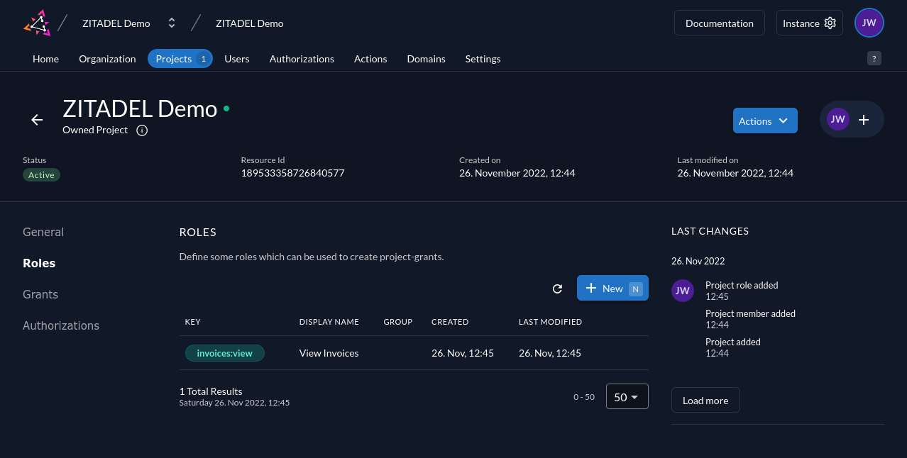Click the plus icon to add member
This screenshot has height=458, width=907.
[x=864, y=120]
